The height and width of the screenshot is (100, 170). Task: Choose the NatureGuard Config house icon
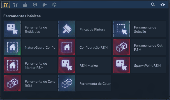(12, 47)
